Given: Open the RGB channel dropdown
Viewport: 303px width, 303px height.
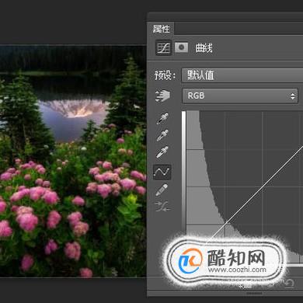Looking at the screenshot, I should click(x=240, y=96).
